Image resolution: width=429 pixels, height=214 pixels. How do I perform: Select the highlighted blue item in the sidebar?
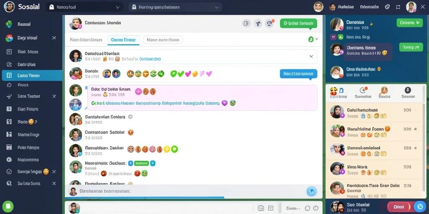[x=32, y=76]
